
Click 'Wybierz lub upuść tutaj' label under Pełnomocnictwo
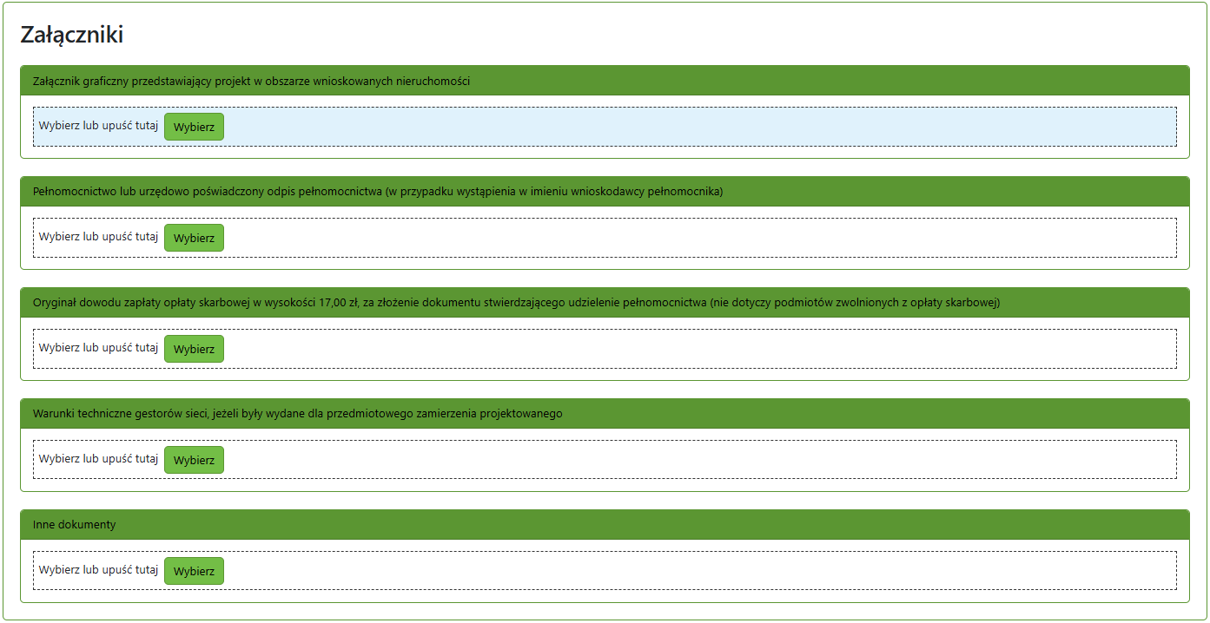[98, 237]
